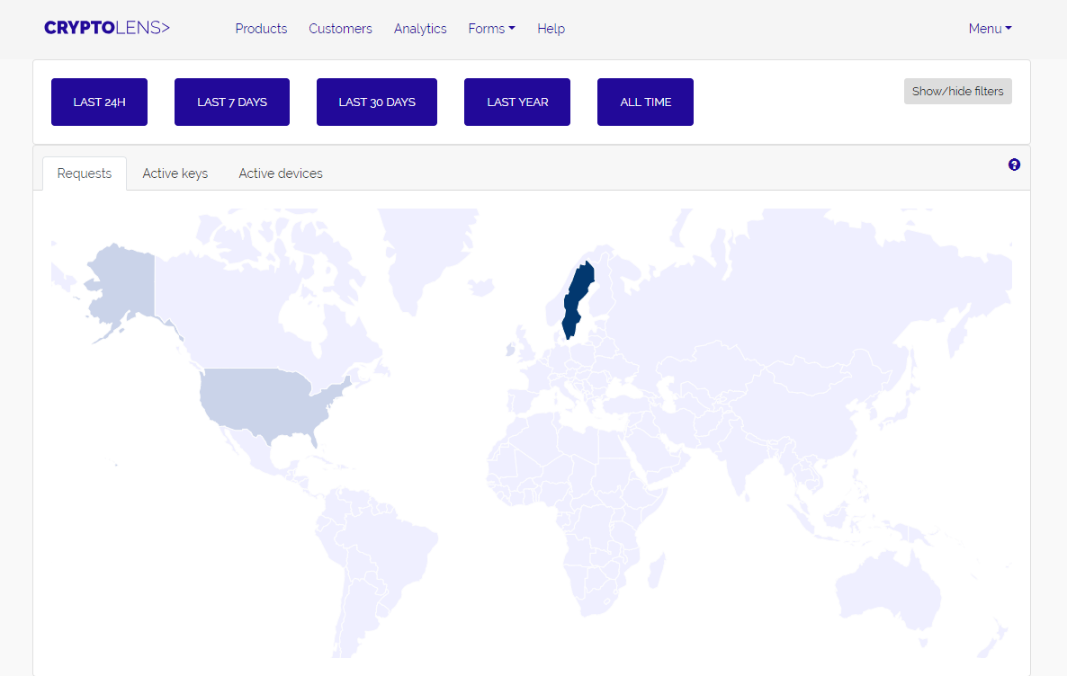Toggle Show/hide filters button
1067x676 pixels.
tap(957, 91)
